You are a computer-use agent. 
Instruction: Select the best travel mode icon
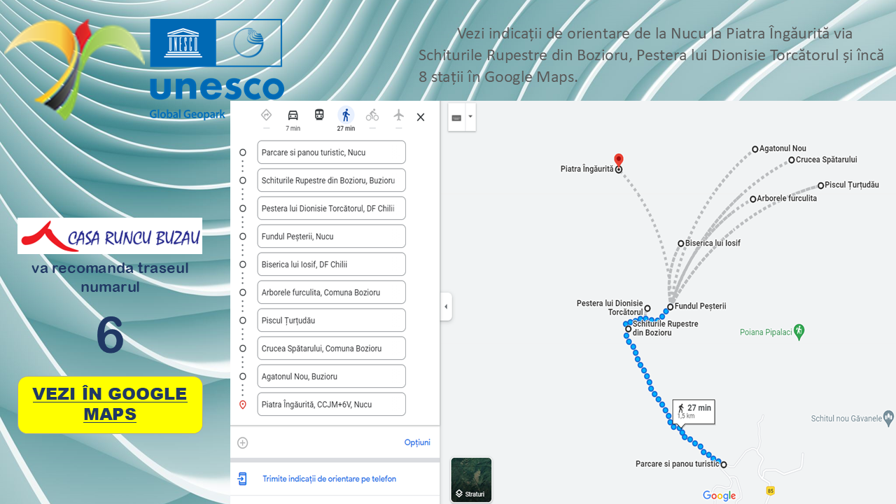[x=266, y=115]
